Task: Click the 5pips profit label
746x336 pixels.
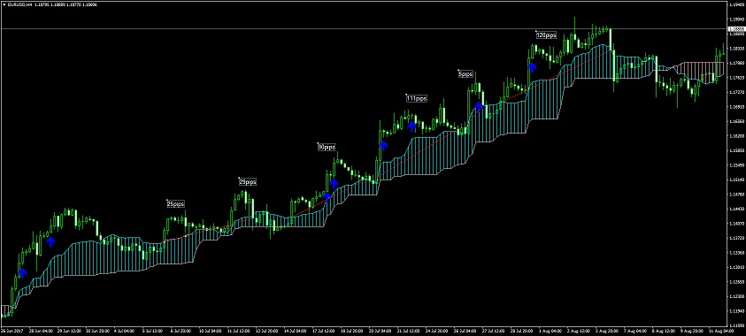Action: (465, 74)
